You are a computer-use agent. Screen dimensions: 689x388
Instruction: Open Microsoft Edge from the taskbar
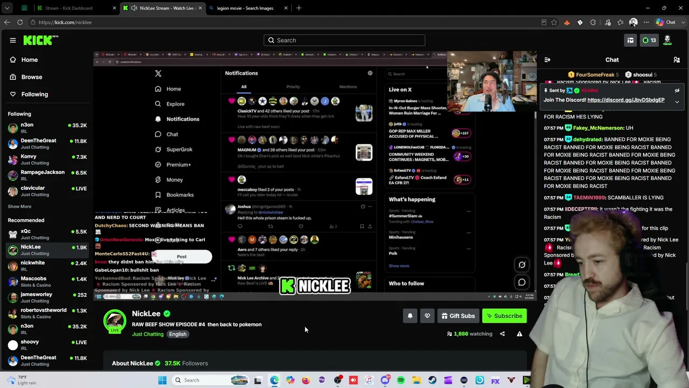point(274,380)
